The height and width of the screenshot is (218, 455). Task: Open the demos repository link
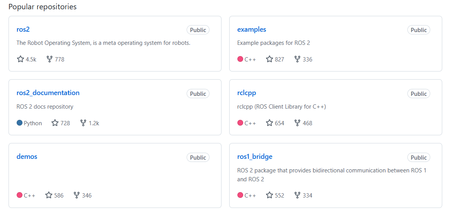pos(27,157)
